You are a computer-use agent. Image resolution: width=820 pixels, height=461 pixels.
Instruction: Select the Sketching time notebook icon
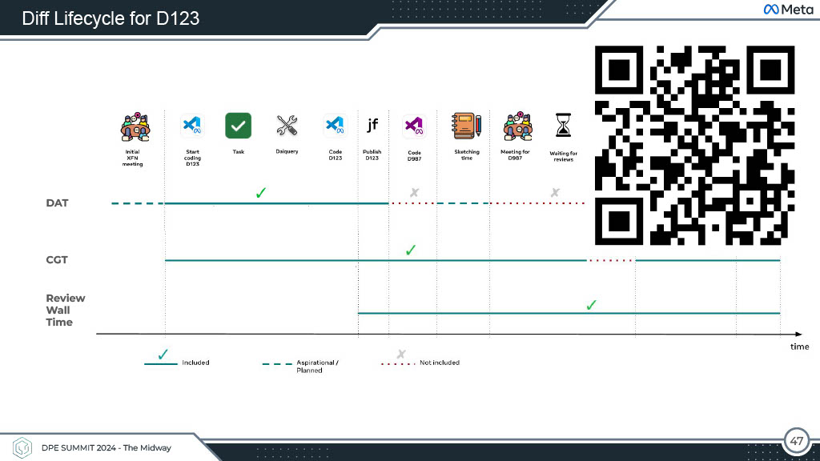(x=467, y=126)
